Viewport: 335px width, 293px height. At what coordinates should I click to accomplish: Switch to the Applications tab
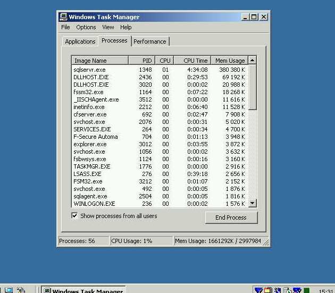(80, 41)
